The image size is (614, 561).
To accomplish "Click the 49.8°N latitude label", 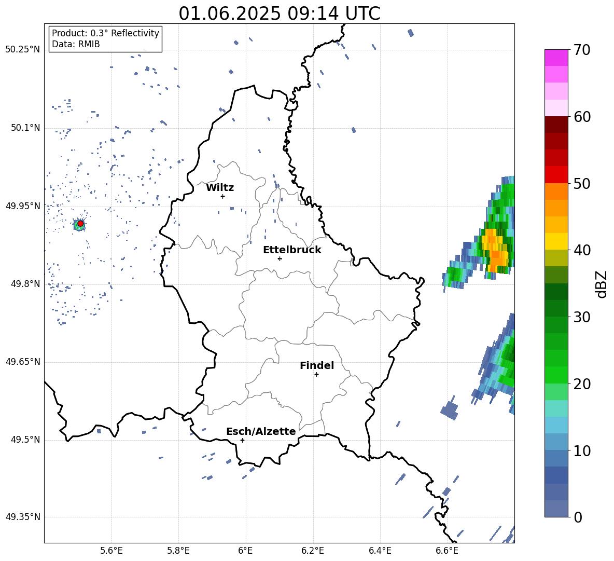I will 25,284.
